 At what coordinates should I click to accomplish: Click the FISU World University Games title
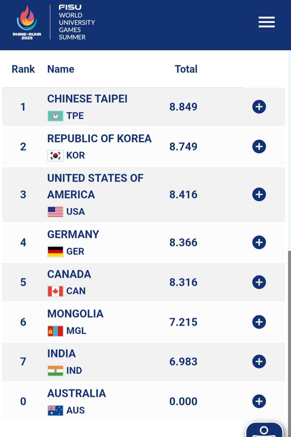point(77,22)
